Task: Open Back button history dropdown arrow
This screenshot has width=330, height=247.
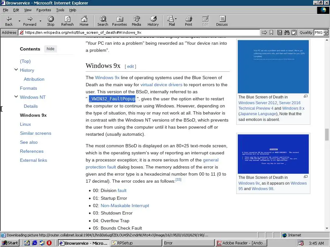Action: (19, 21)
